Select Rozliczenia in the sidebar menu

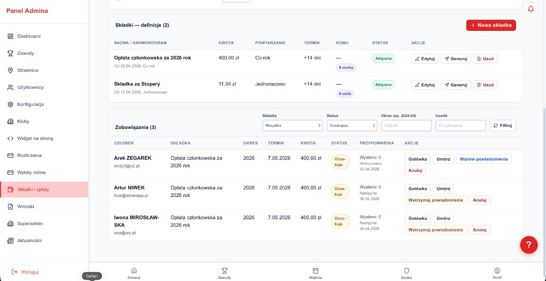29,155
